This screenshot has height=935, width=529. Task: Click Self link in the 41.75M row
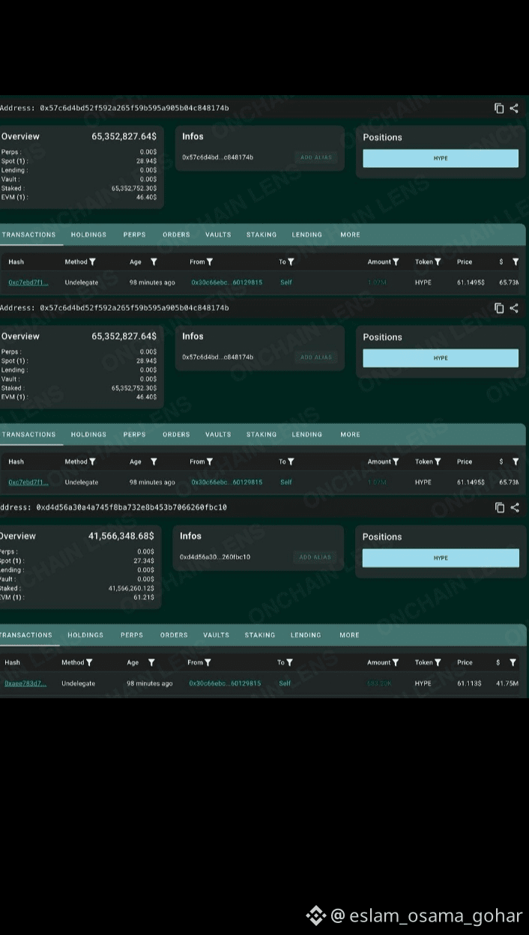tap(285, 683)
